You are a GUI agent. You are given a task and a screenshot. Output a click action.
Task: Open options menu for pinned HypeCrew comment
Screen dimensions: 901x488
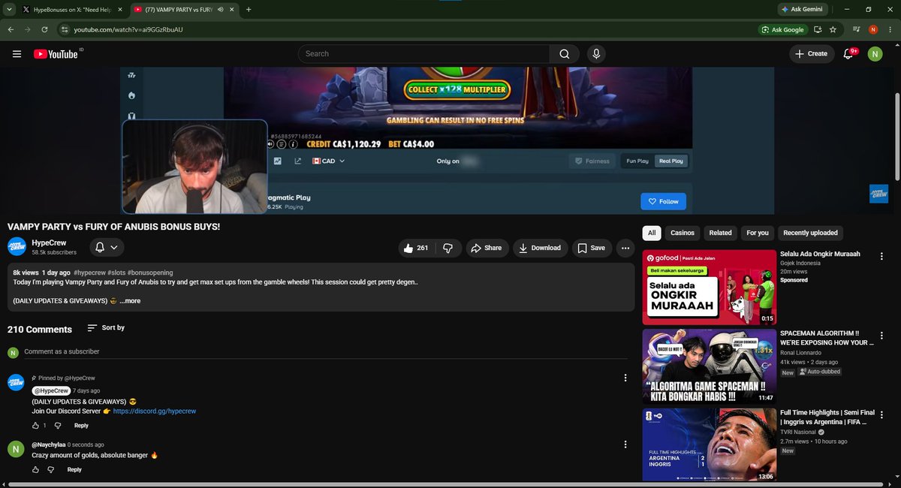pyautogui.click(x=625, y=378)
